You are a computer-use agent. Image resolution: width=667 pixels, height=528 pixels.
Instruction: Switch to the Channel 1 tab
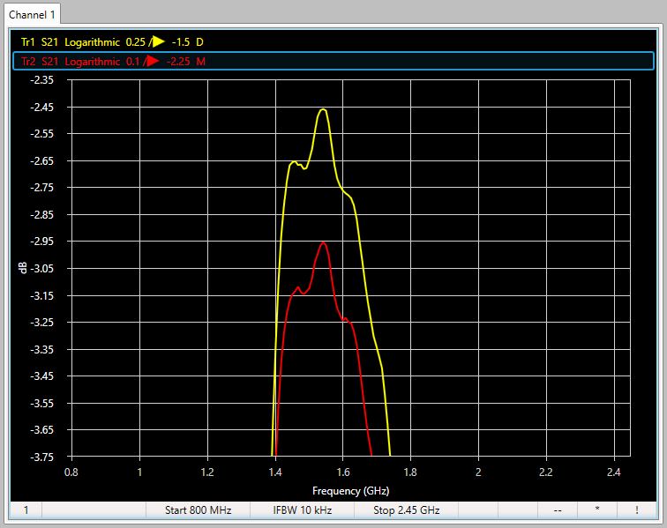tap(32, 15)
